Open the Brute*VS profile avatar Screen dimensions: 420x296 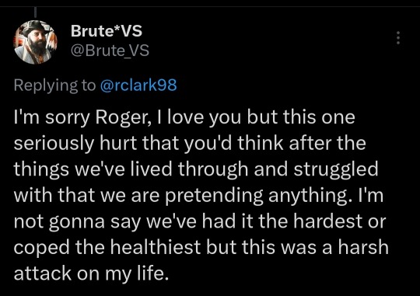click(35, 42)
